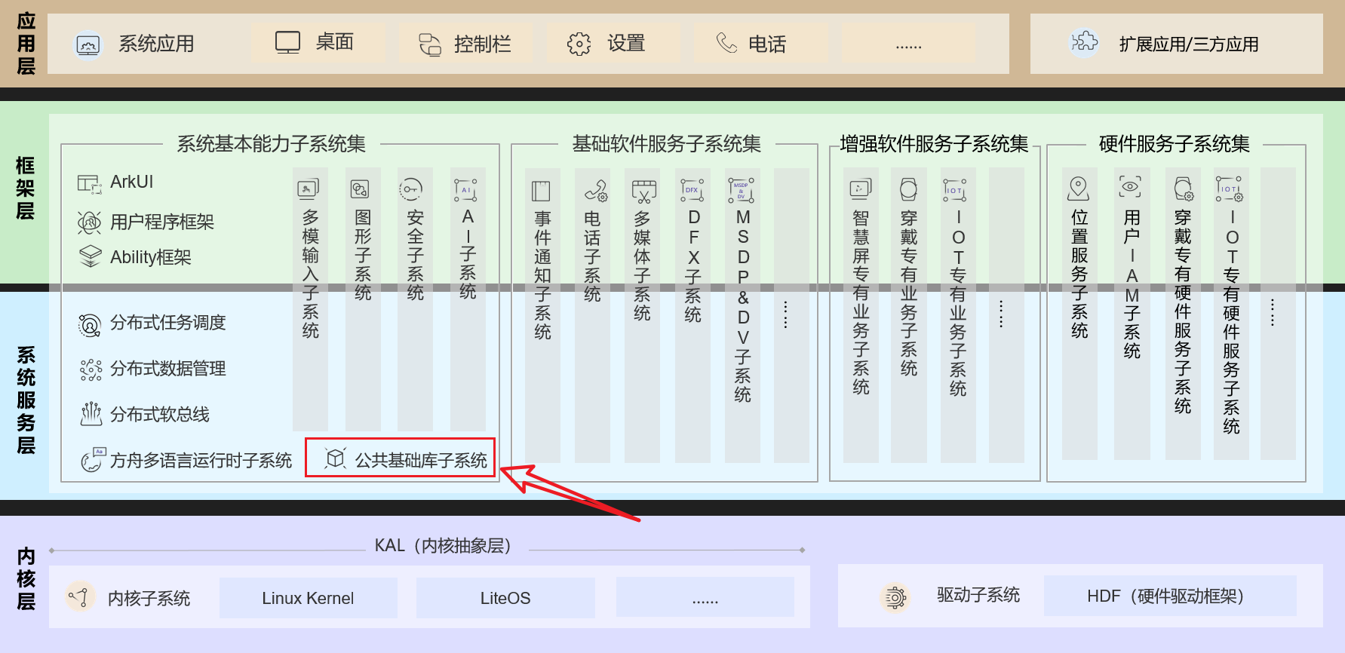
Task: Select the 用户程序框架 label
Action: click(161, 222)
